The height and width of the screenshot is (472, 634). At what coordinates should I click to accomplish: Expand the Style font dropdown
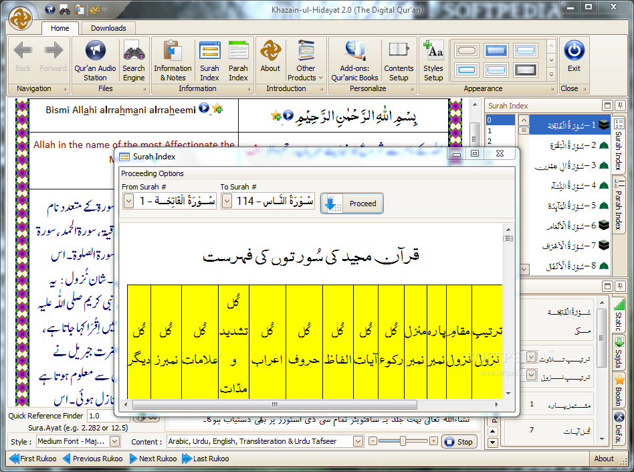(115, 441)
